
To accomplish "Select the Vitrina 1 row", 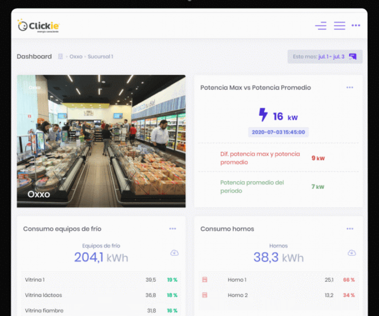I will [x=101, y=280].
